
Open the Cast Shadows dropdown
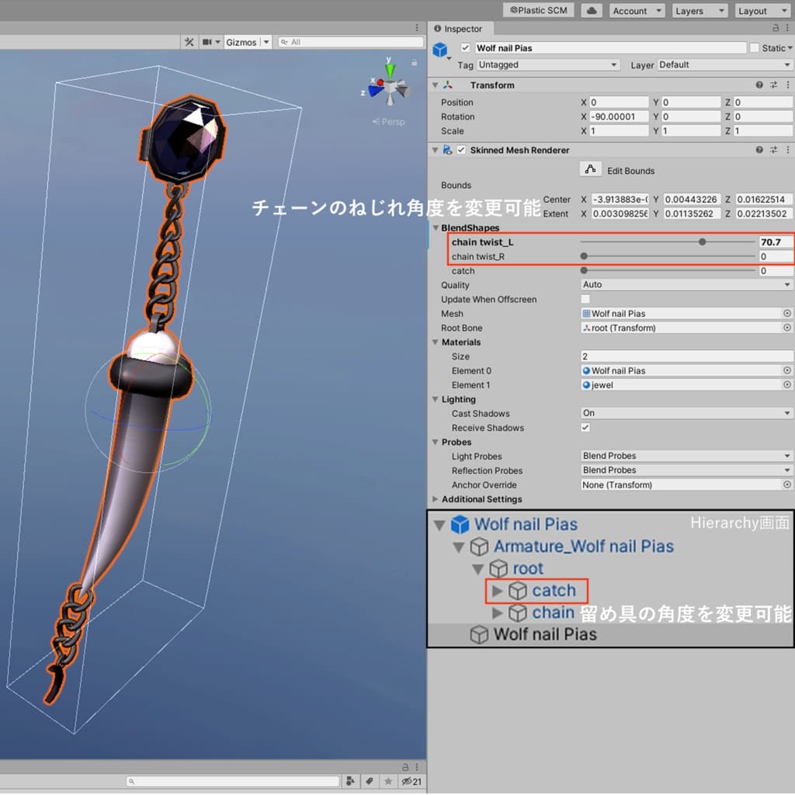coord(686,414)
